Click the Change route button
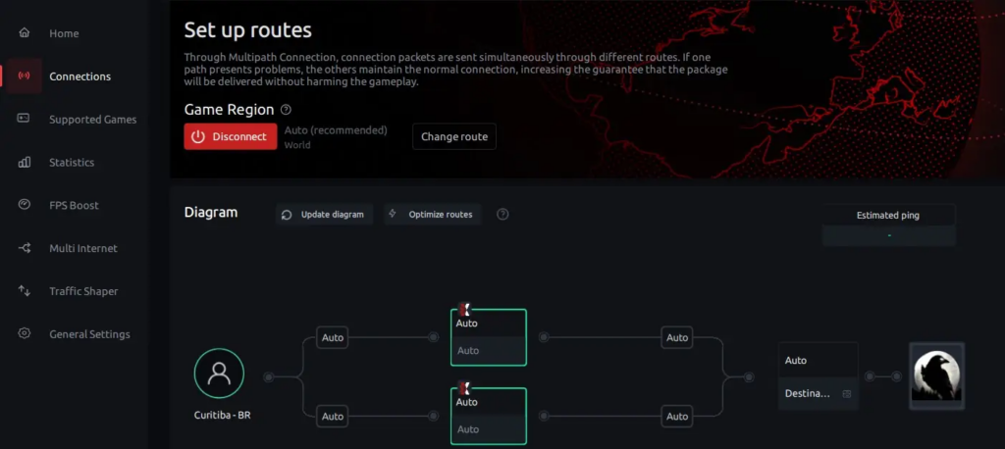The image size is (1005, 449). [453, 137]
